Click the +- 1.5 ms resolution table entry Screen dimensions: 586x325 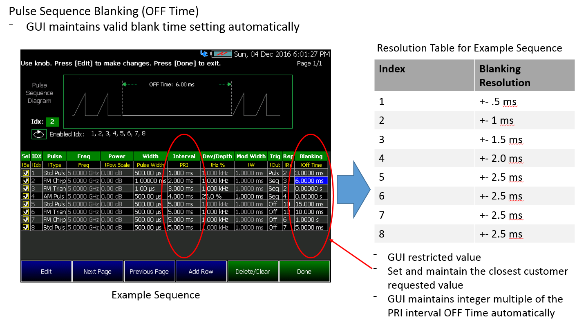click(x=501, y=139)
